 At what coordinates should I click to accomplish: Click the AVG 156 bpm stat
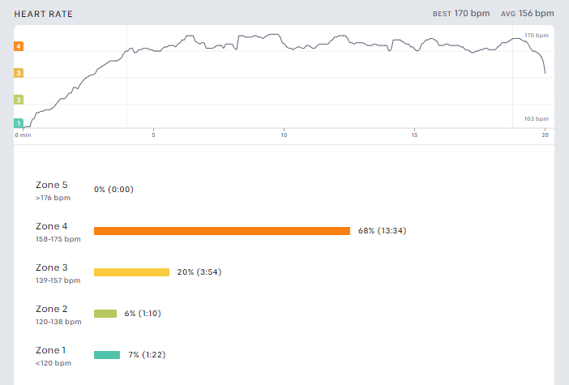(x=528, y=14)
